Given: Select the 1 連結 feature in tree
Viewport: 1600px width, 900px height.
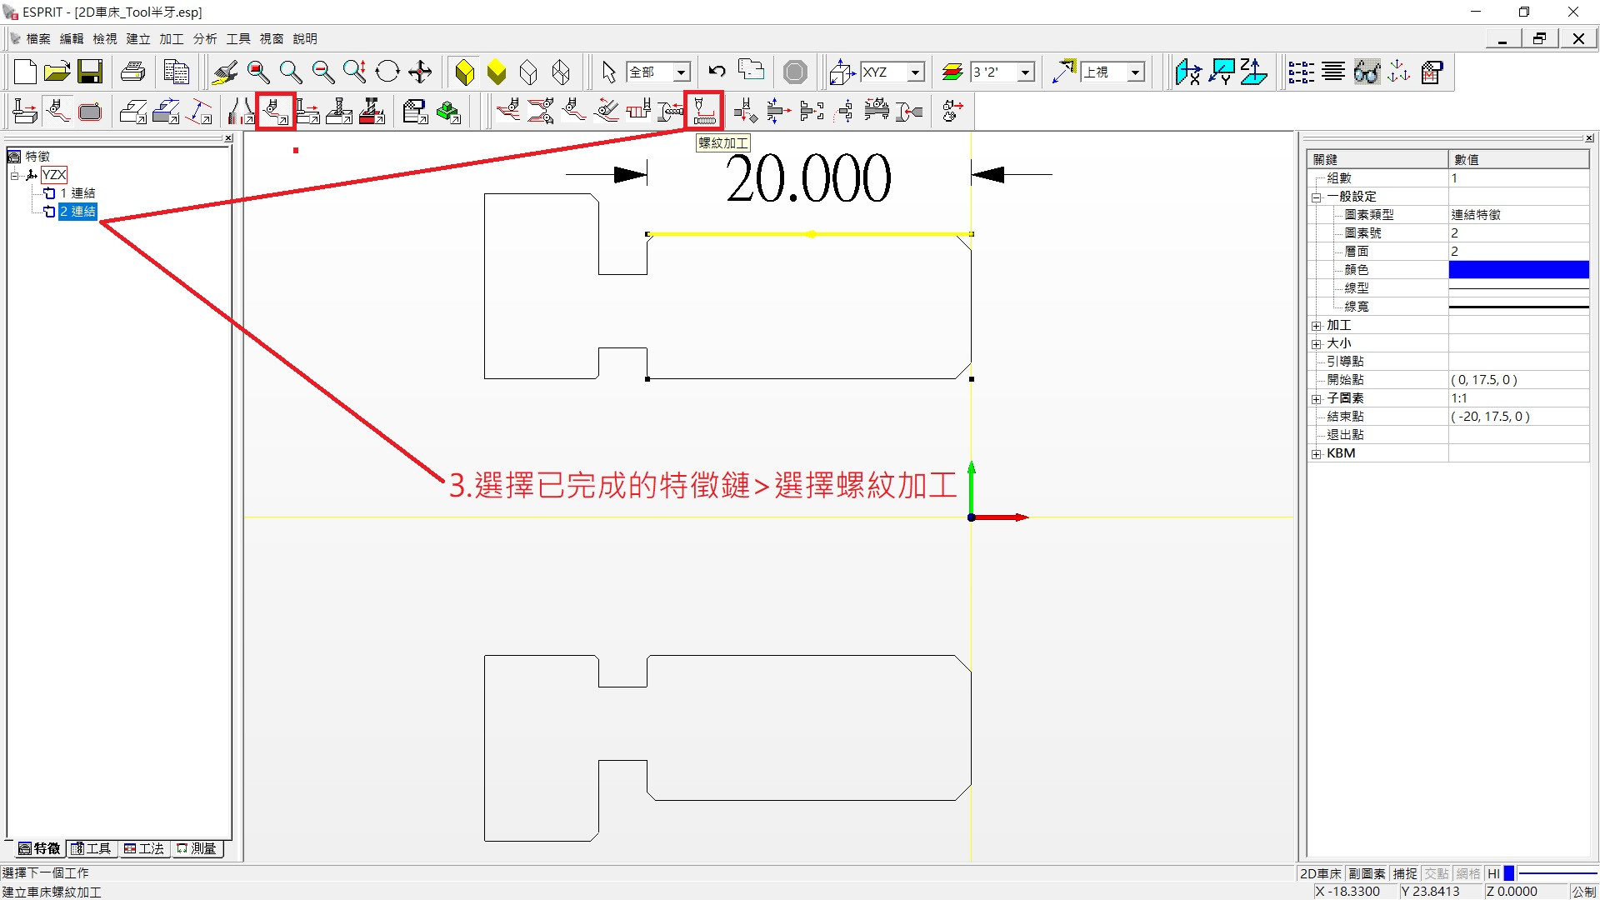Looking at the screenshot, I should 77,193.
